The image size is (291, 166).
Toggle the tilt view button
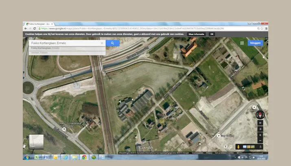click(260, 122)
